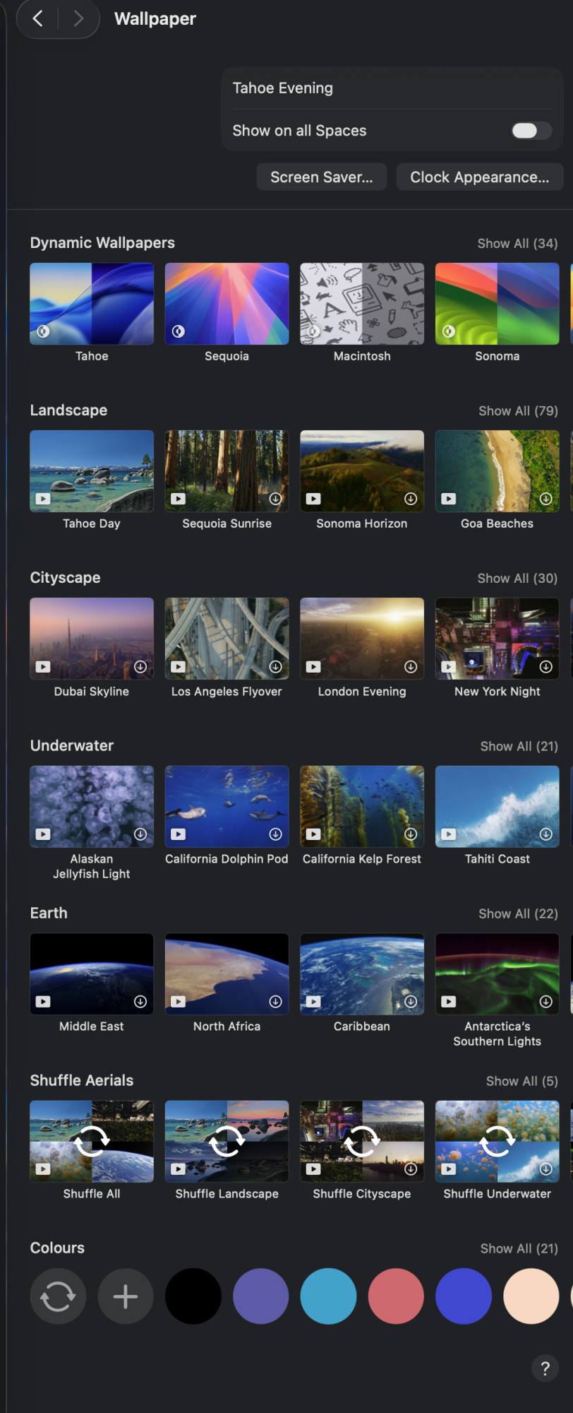The height and width of the screenshot is (1413, 573).
Task: Select the Shuffle All aerial thumbnail
Action: coord(92,1141)
